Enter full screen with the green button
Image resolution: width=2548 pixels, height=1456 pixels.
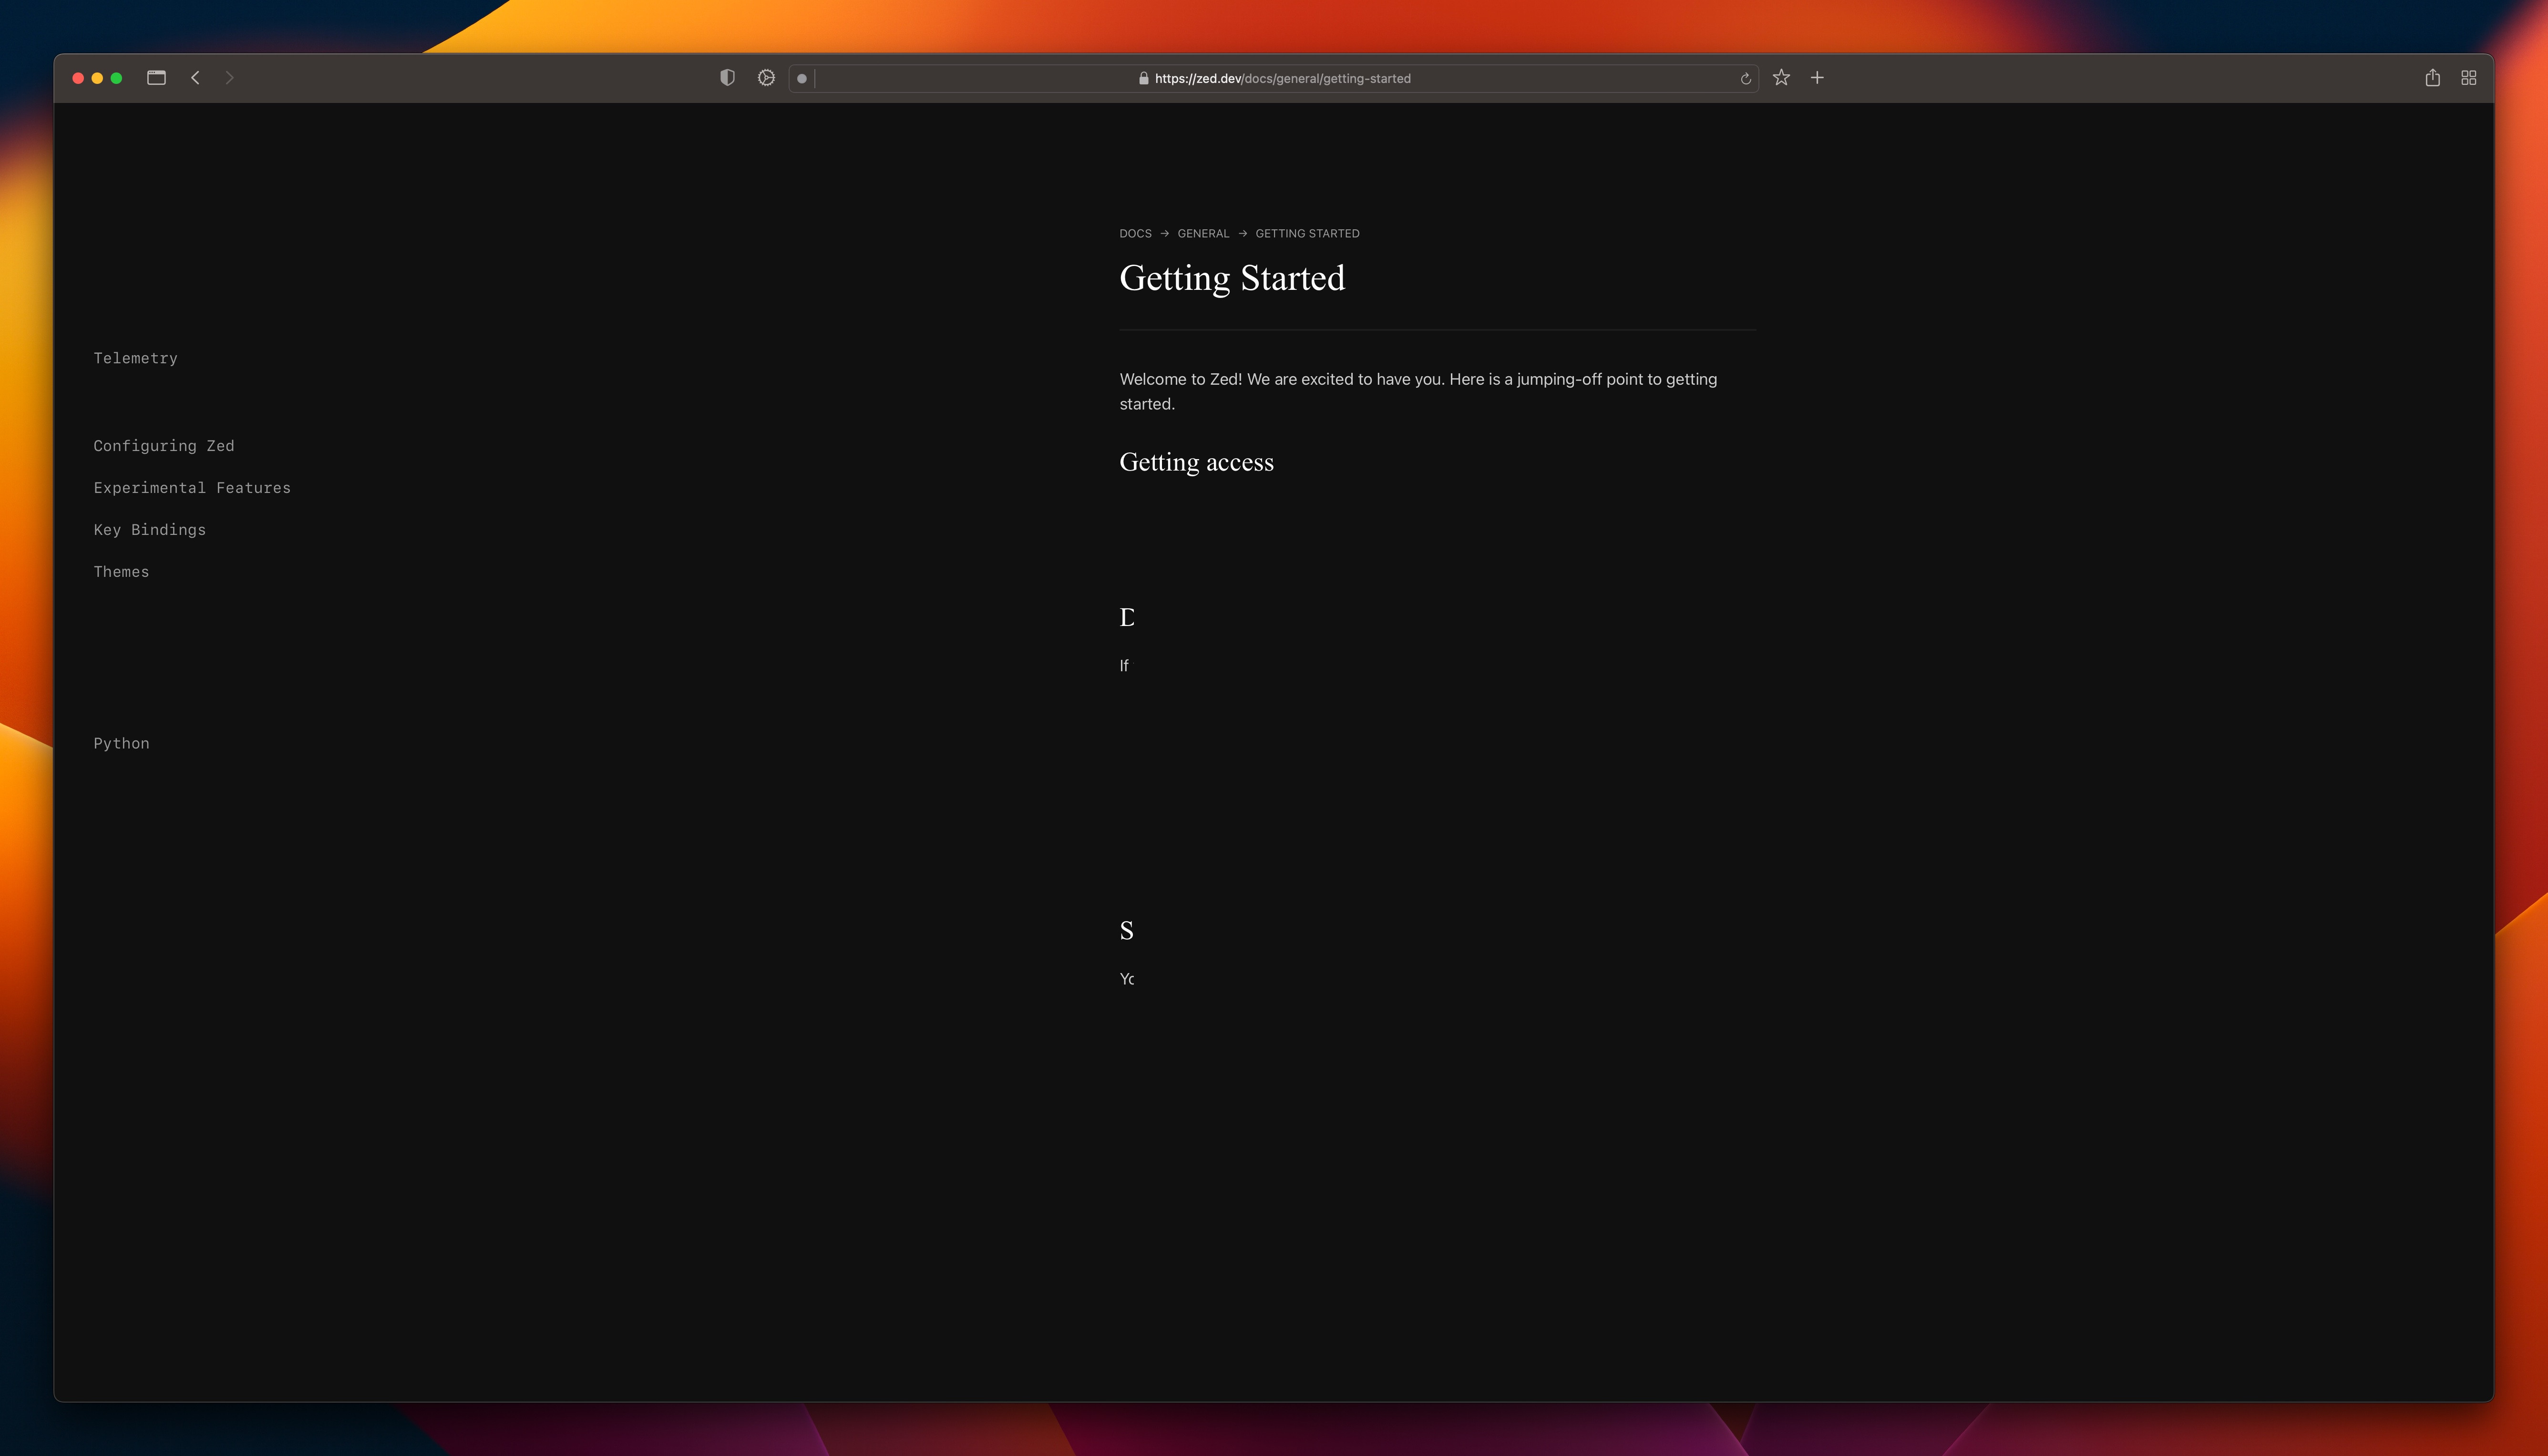pos(116,78)
